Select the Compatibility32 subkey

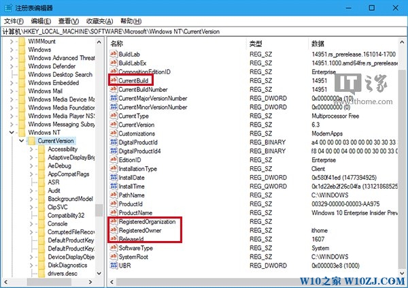(66, 215)
